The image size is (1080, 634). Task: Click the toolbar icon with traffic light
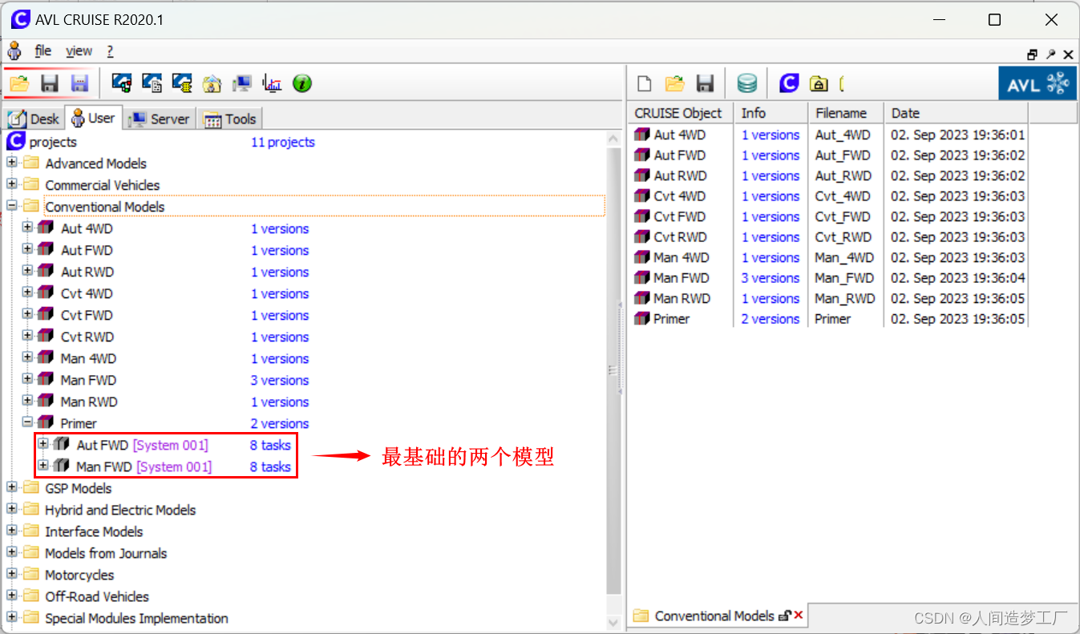(x=122, y=83)
